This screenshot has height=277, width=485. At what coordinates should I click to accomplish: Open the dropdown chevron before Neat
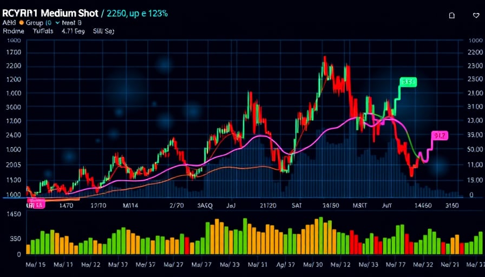click(58, 23)
